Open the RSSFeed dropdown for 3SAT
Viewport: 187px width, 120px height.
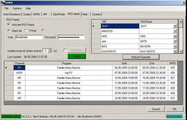point(175,26)
